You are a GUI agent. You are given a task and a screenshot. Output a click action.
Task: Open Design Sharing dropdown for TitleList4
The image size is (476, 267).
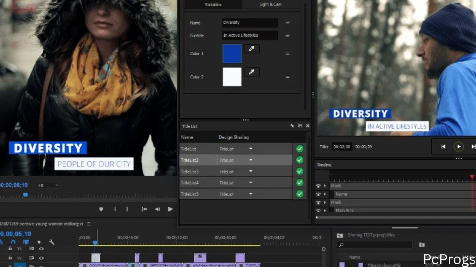251,182
